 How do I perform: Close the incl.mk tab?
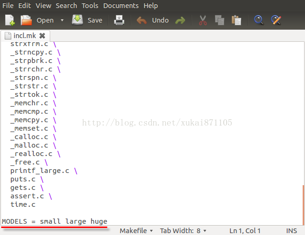tap(42, 36)
